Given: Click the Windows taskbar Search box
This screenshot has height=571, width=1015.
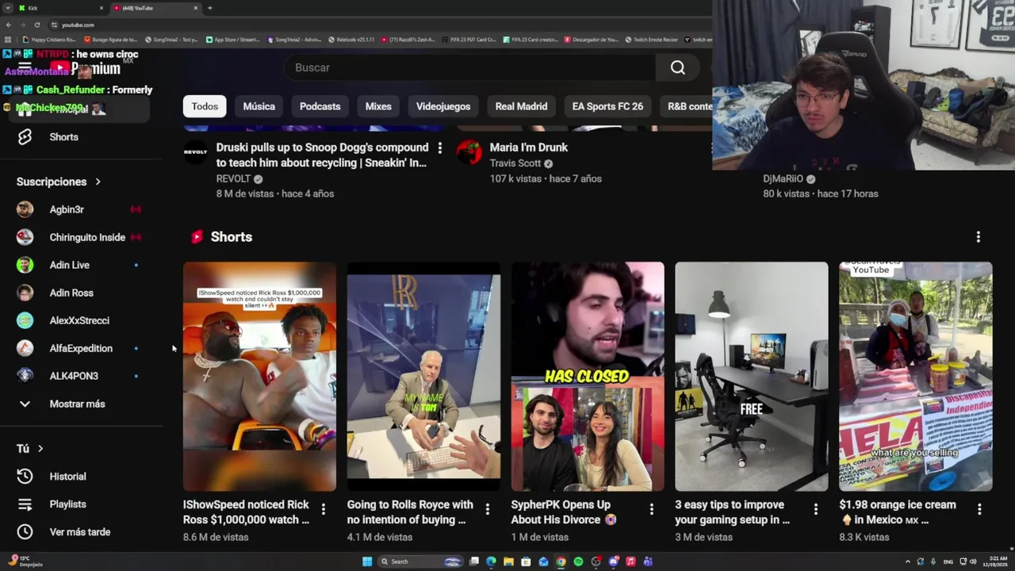Looking at the screenshot, I should click(x=419, y=561).
